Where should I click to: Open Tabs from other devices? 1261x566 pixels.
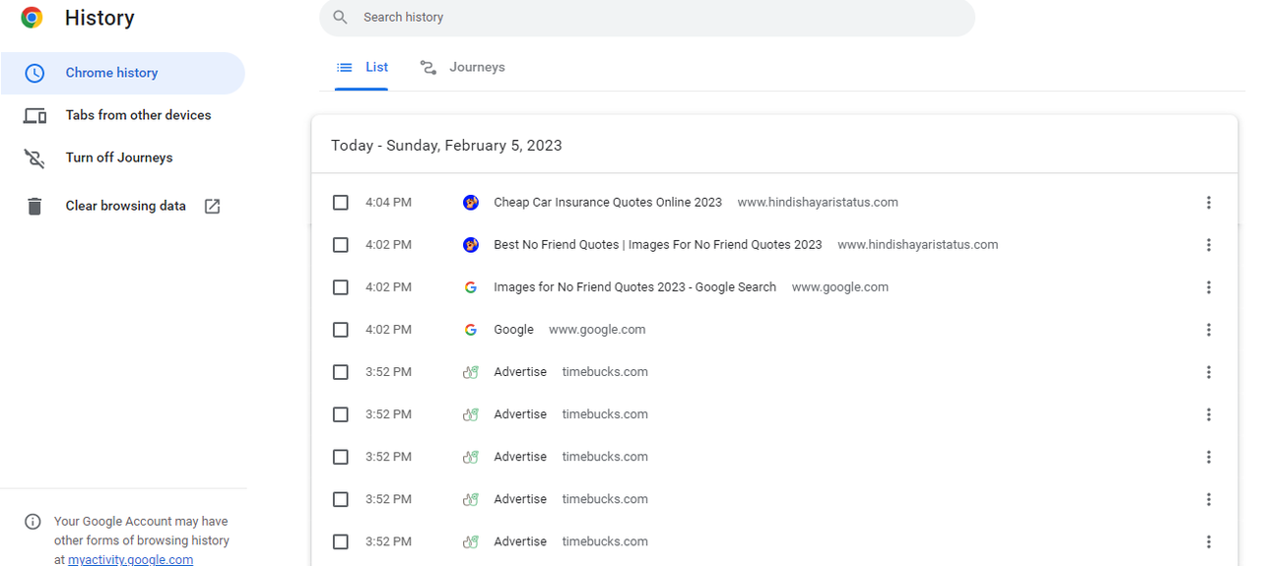pyautogui.click(x=122, y=115)
